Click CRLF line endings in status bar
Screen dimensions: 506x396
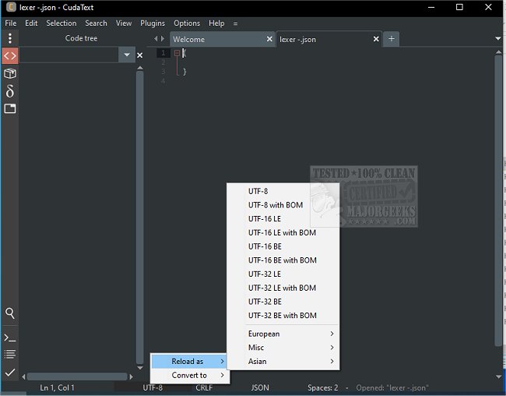[x=204, y=387]
